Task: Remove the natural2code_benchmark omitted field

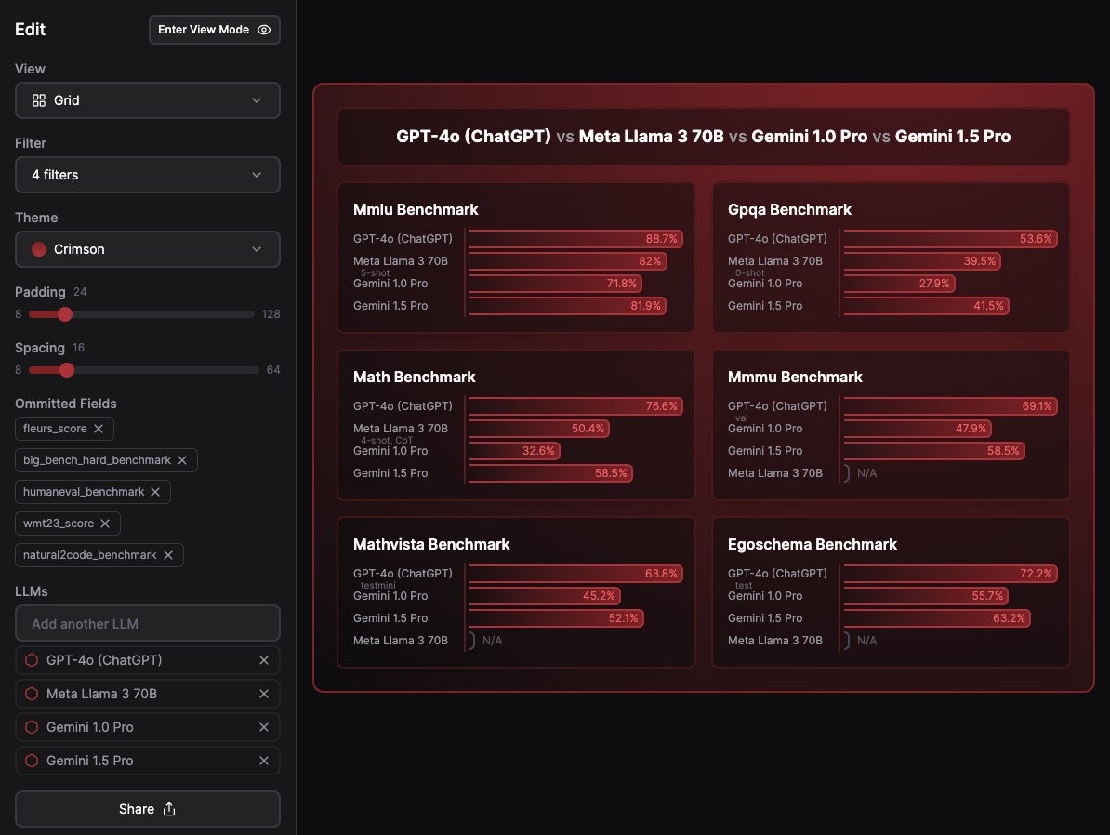Action: click(167, 555)
